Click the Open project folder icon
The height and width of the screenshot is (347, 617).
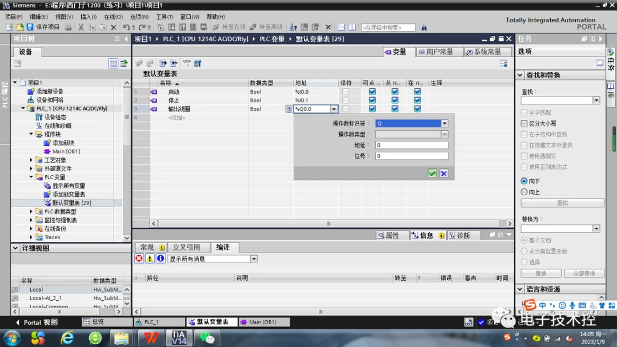pyautogui.click(x=19, y=27)
